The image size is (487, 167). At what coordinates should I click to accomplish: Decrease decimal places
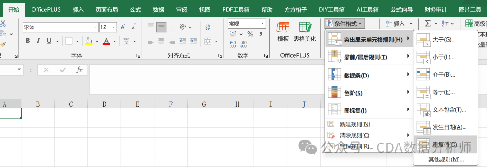pyautogui.click(x=243, y=44)
